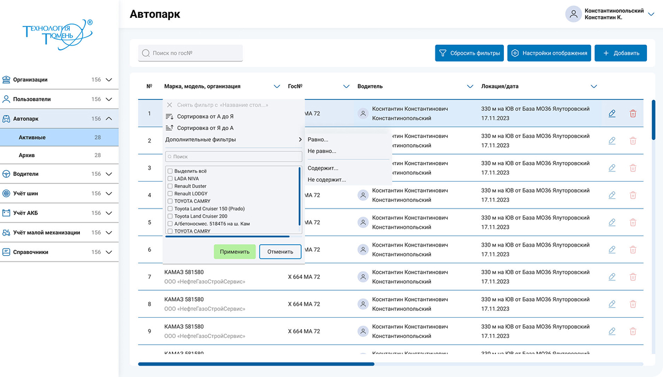The width and height of the screenshot is (663, 377).
Task: Select the Содержит... filter option
Action: point(323,168)
